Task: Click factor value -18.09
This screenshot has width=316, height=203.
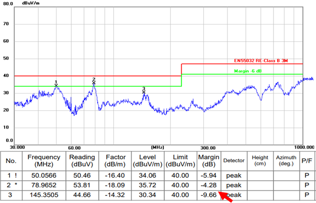Action: coord(115,185)
